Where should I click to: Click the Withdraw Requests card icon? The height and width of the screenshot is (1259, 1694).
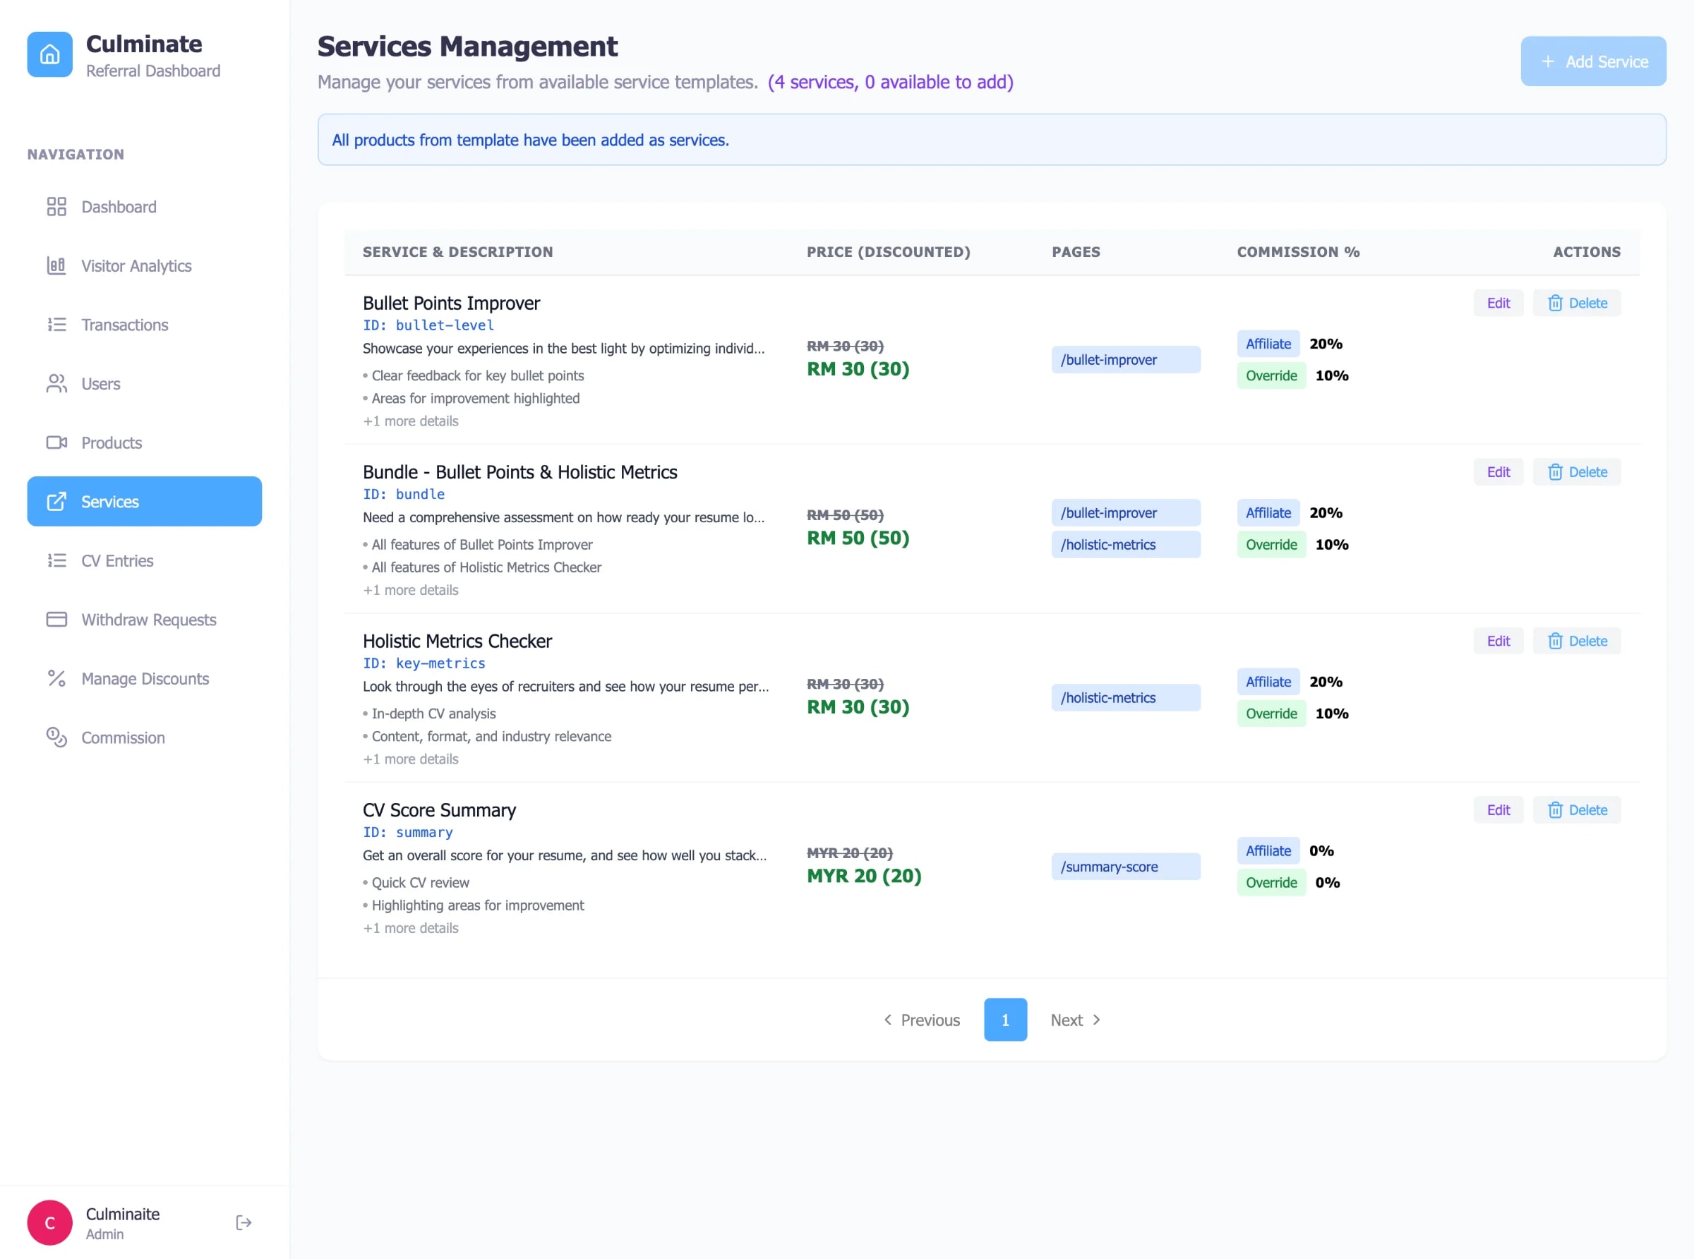point(56,620)
